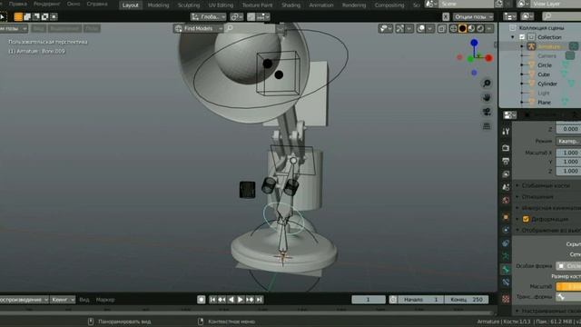Select material preview shading
The height and width of the screenshot is (327, 581).
coord(471,28)
